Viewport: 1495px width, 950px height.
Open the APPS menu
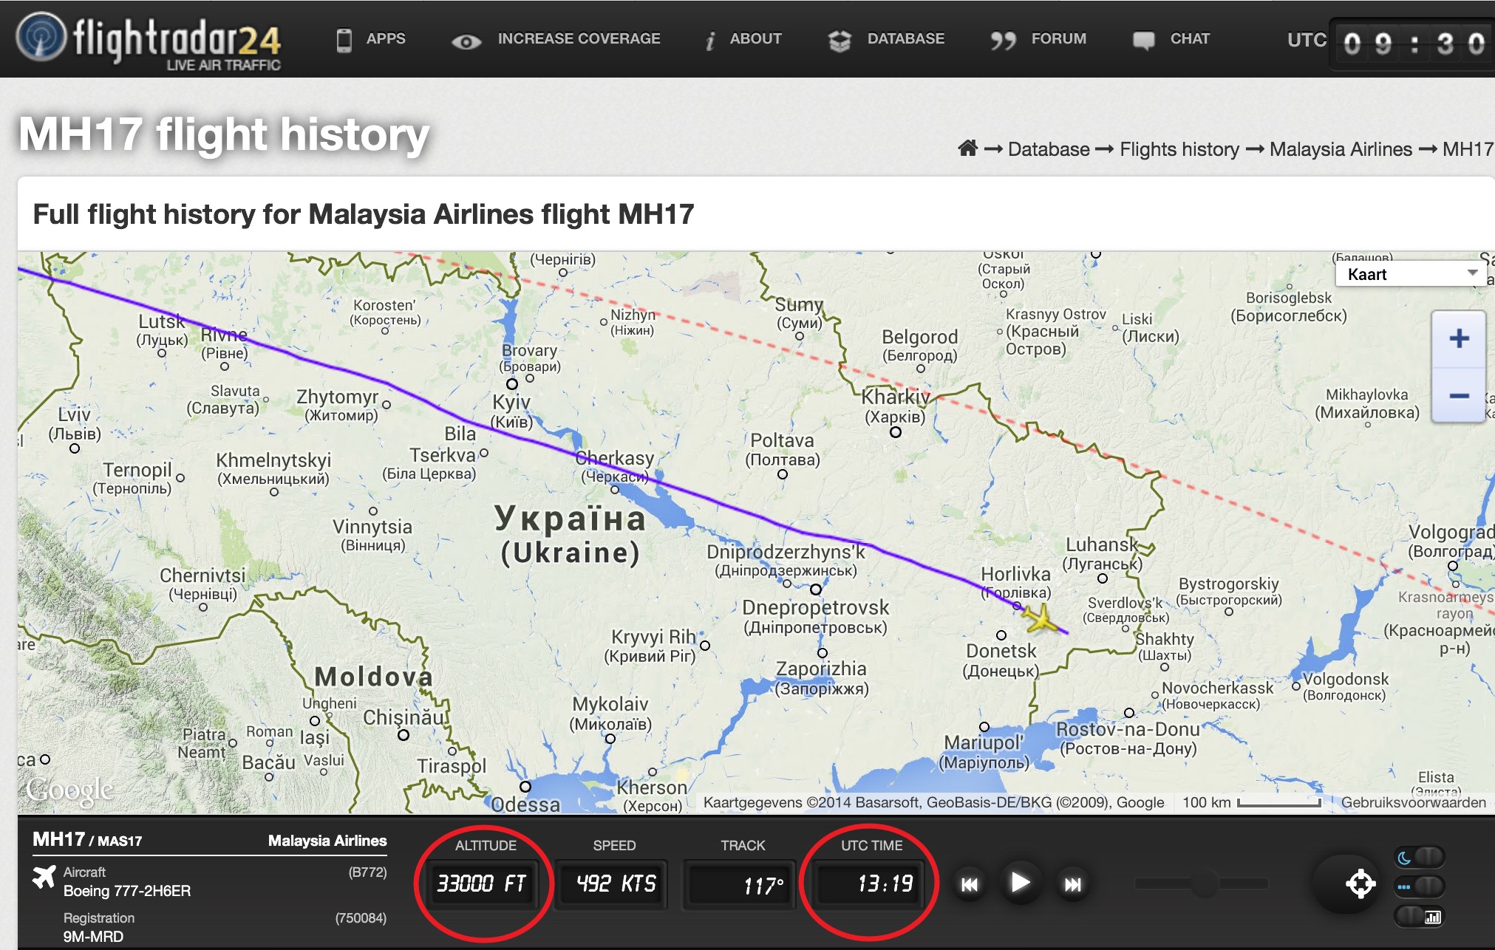pyautogui.click(x=386, y=38)
